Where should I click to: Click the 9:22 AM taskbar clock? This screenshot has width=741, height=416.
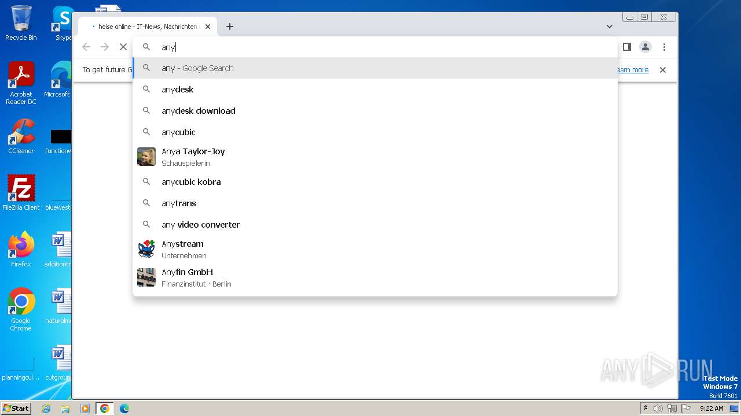711,408
